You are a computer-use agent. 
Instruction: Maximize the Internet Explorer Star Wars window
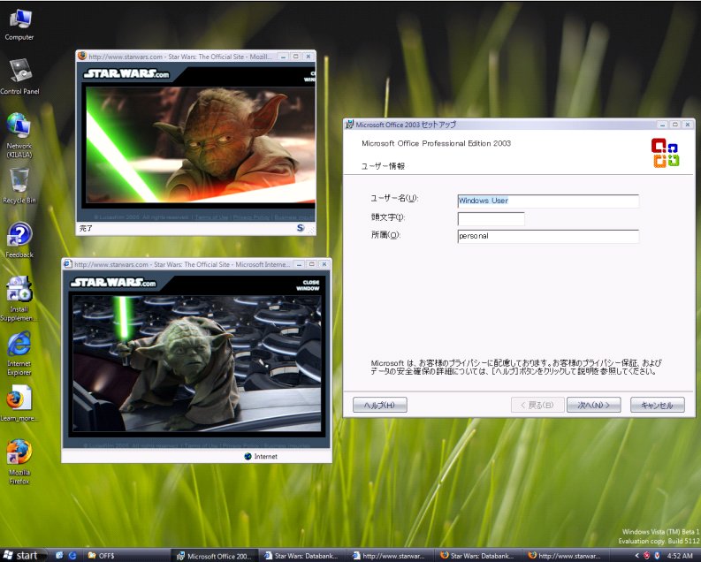pyautogui.click(x=312, y=264)
